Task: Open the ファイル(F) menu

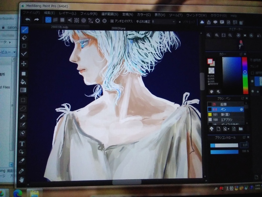Action: click(x=31, y=13)
